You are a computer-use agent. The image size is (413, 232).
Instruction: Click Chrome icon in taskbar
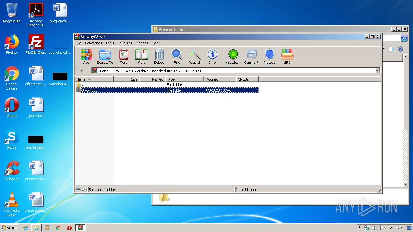click(x=58, y=228)
